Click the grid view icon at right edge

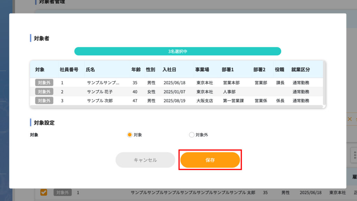(x=355, y=154)
